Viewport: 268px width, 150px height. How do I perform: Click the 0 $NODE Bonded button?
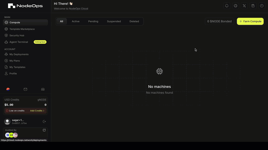tap(219, 21)
